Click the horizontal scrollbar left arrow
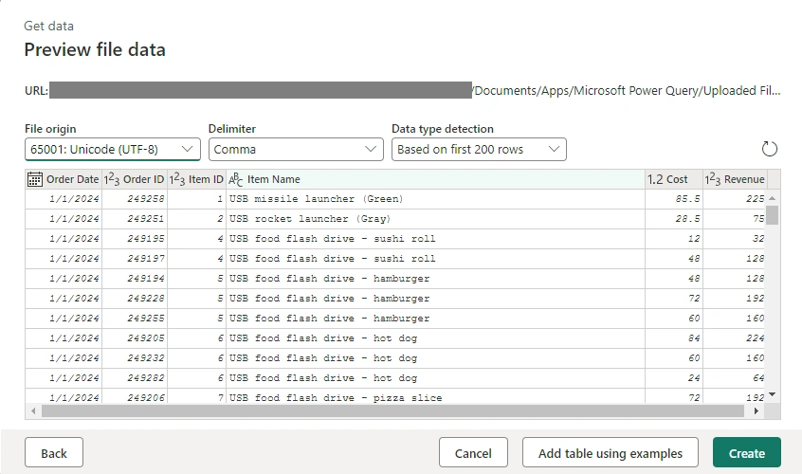 (x=33, y=411)
